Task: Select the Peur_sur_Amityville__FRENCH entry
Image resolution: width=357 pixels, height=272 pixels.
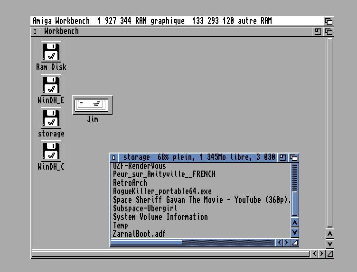Action: [x=164, y=174]
